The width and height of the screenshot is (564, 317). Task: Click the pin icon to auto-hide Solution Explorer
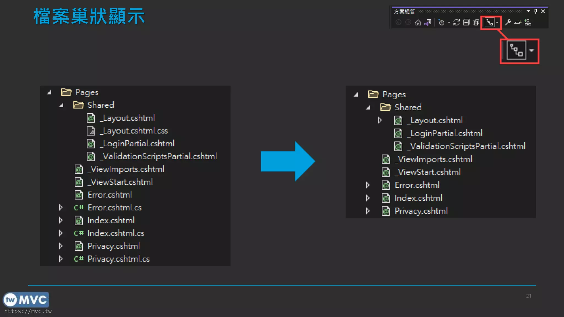tap(536, 11)
